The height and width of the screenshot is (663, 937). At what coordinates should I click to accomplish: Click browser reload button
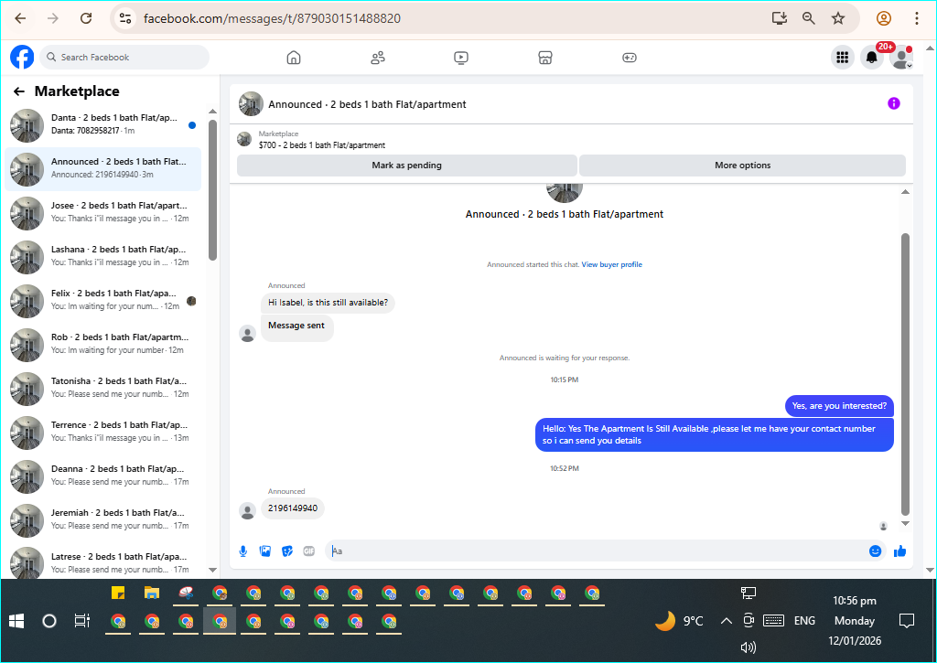(x=86, y=18)
